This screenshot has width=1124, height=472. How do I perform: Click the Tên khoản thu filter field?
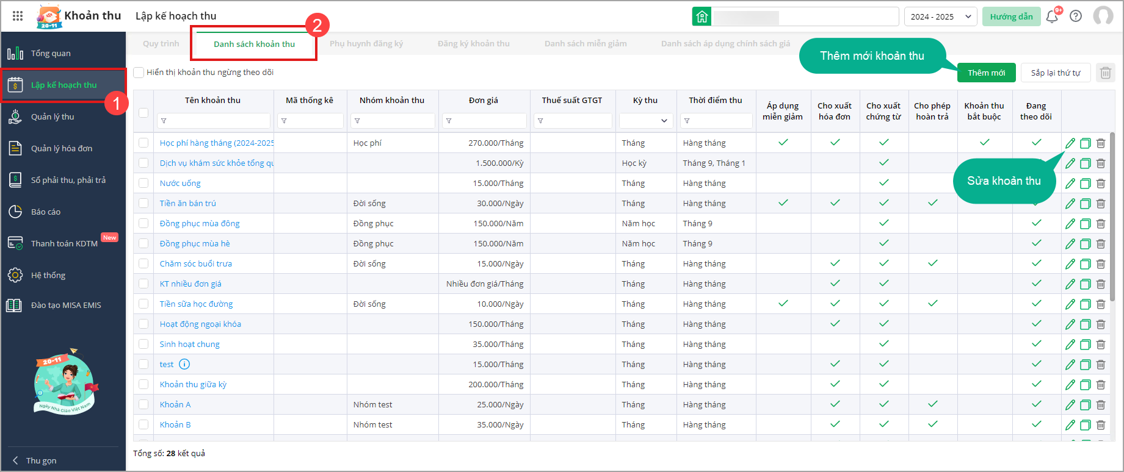coord(214,121)
